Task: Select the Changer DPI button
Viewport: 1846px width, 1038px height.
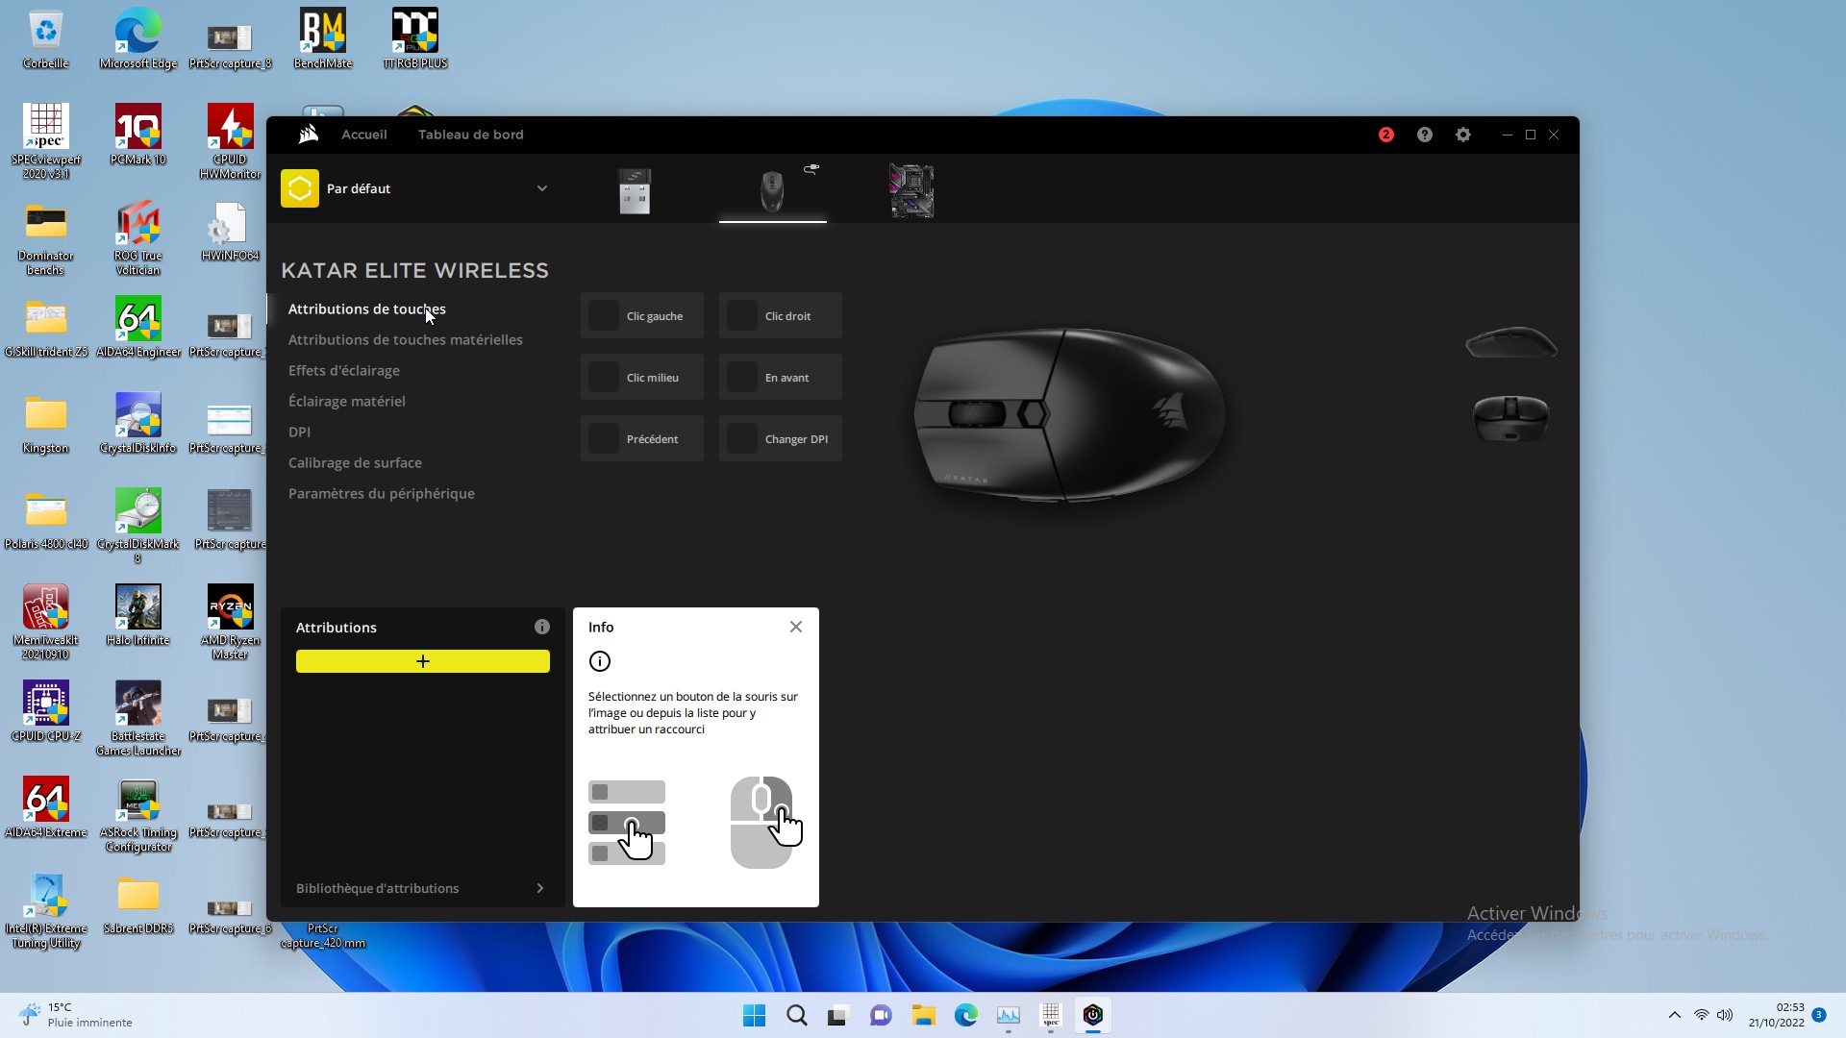Action: [x=781, y=438]
